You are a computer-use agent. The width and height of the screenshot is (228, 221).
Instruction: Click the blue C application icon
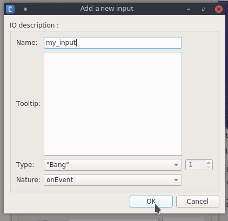(10, 9)
